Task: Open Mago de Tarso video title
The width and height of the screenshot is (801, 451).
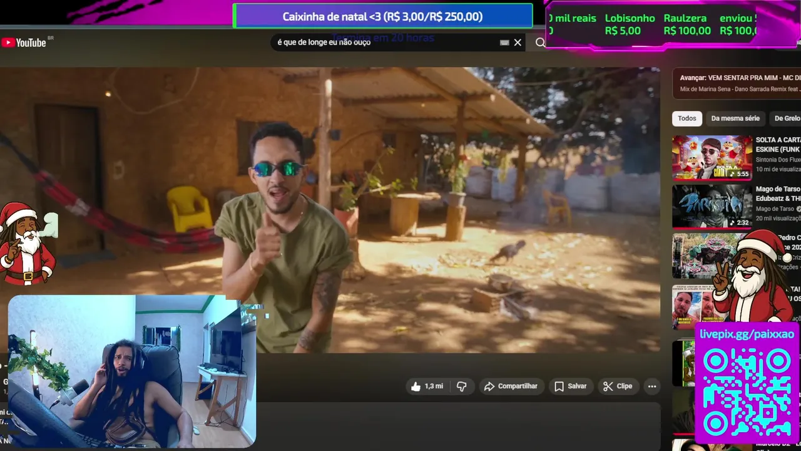Action: click(x=778, y=194)
